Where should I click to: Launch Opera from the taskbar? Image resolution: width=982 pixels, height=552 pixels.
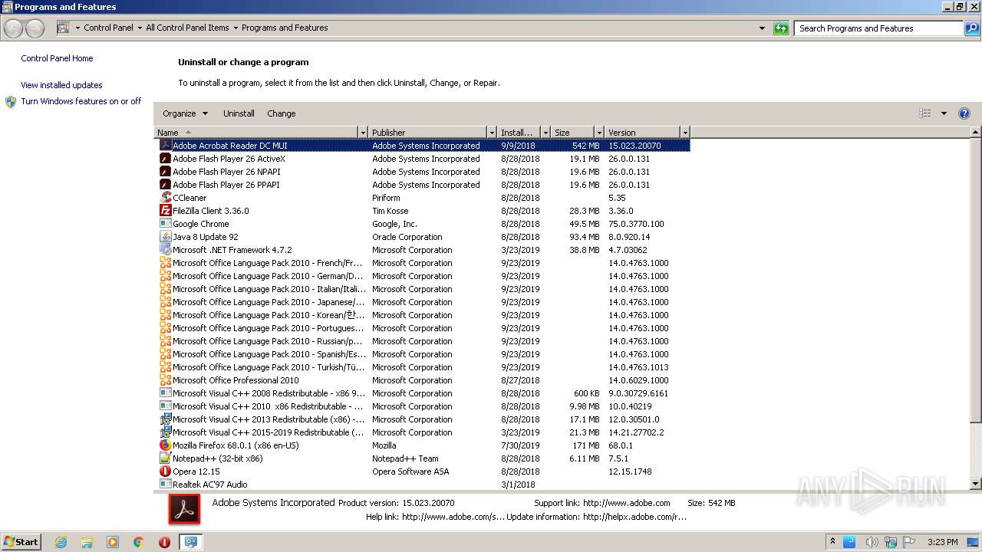[x=164, y=542]
